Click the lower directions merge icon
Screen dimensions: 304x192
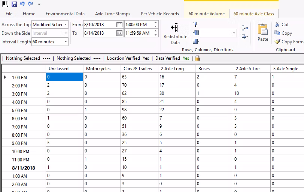(x=245, y=37)
